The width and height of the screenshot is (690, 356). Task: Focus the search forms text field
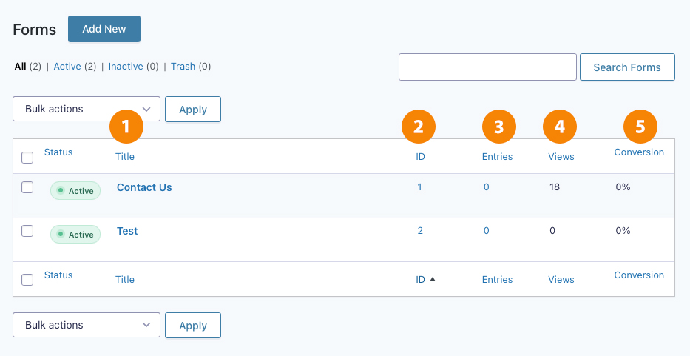click(487, 67)
